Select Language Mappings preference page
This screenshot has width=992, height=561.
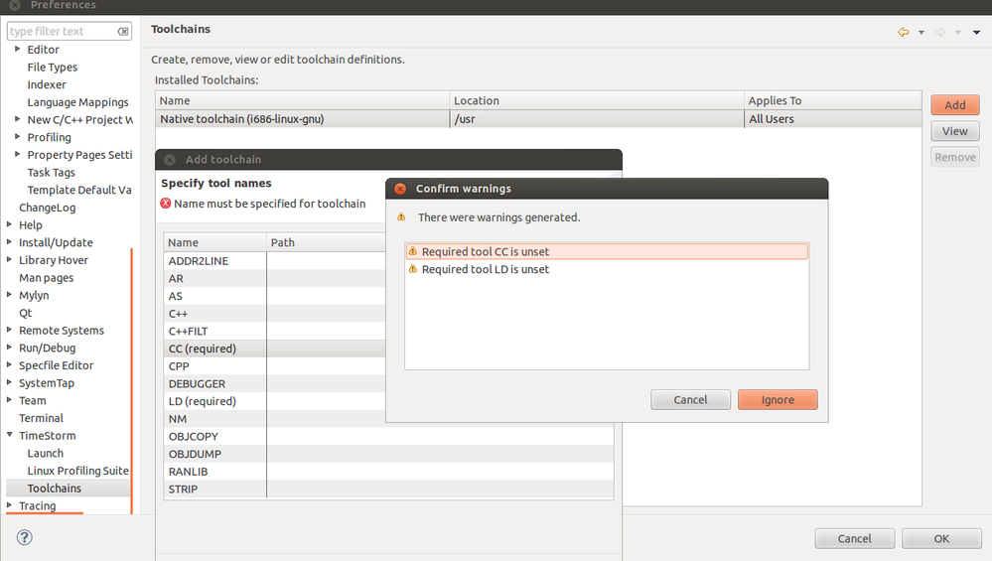tap(77, 102)
